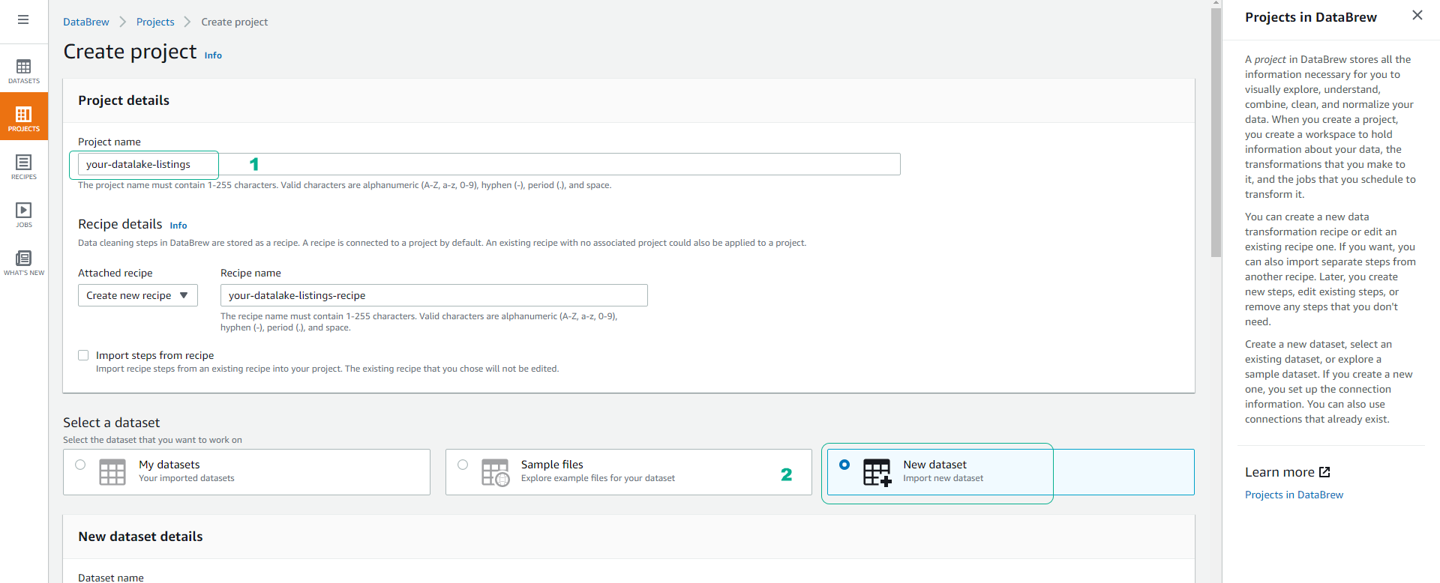Go to DataBrew breadcrumb link
The image size is (1440, 583).
pyautogui.click(x=86, y=22)
